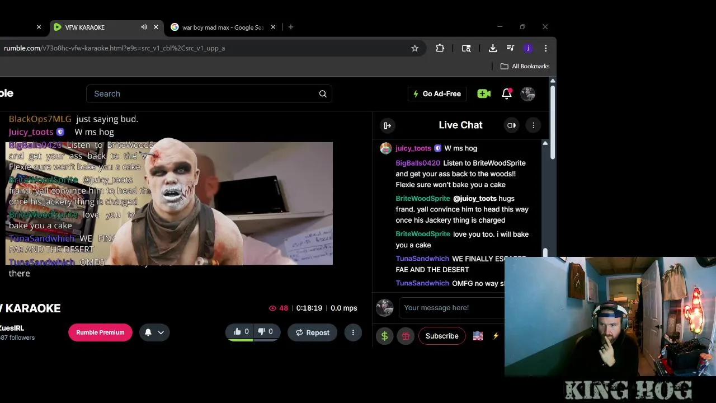Click the browser address bar URL
The width and height of the screenshot is (716, 403).
tap(114, 48)
